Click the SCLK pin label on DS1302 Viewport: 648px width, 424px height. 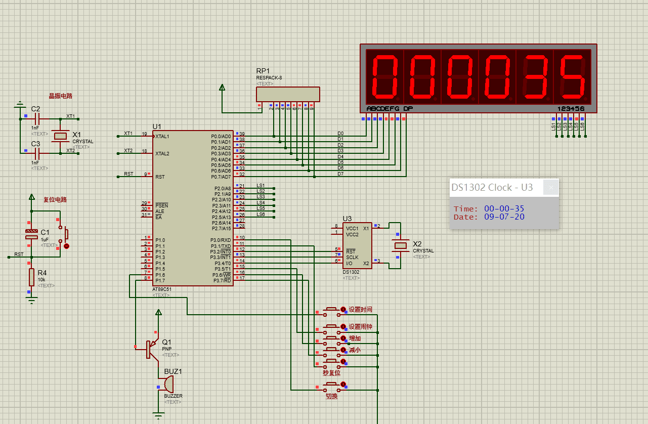tap(352, 258)
